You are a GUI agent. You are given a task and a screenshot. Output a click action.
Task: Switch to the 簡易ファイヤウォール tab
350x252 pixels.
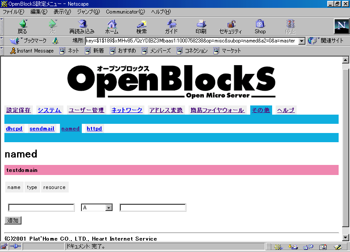[x=217, y=110]
